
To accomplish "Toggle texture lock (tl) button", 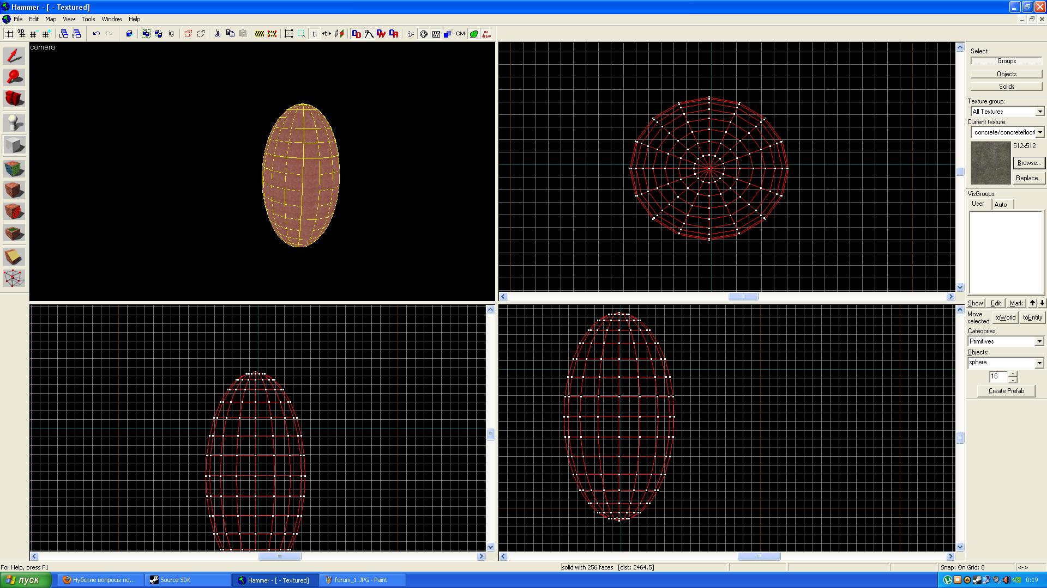I will coord(314,34).
